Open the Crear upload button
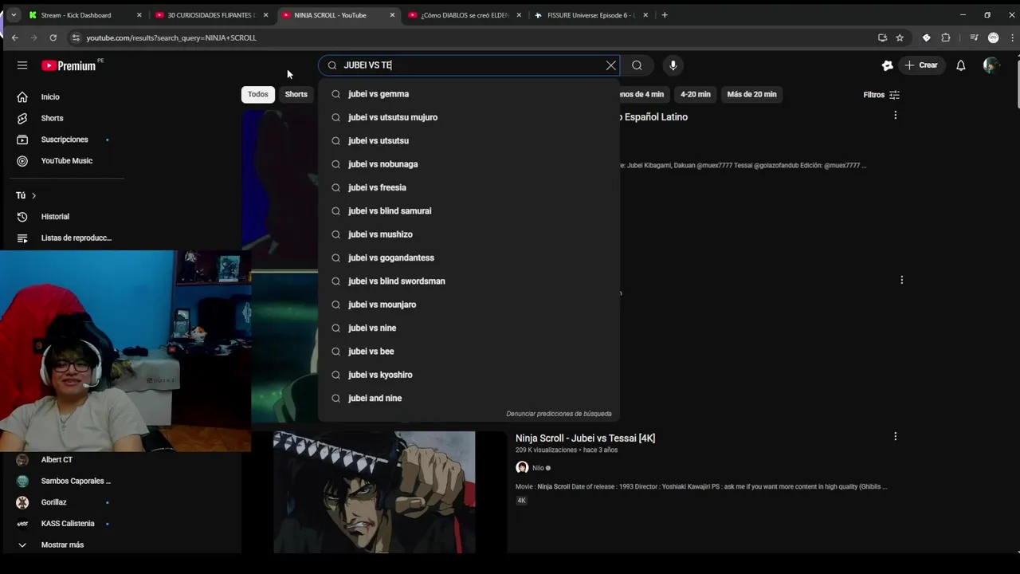This screenshot has height=574, width=1020. pyautogui.click(x=921, y=65)
